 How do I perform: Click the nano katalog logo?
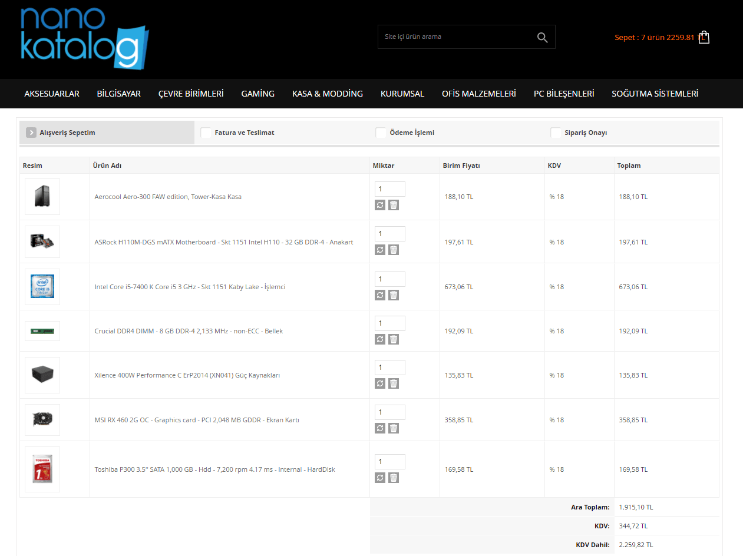(84, 38)
